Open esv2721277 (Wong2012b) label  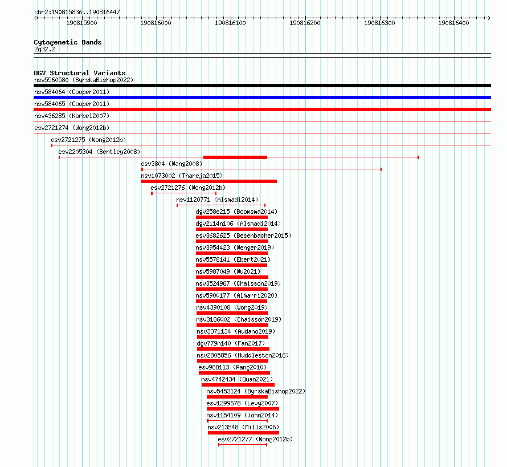tap(255, 439)
